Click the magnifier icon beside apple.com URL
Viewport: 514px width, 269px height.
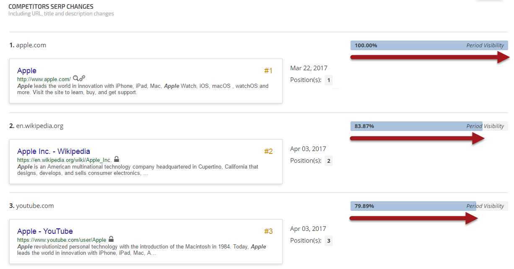coord(75,78)
